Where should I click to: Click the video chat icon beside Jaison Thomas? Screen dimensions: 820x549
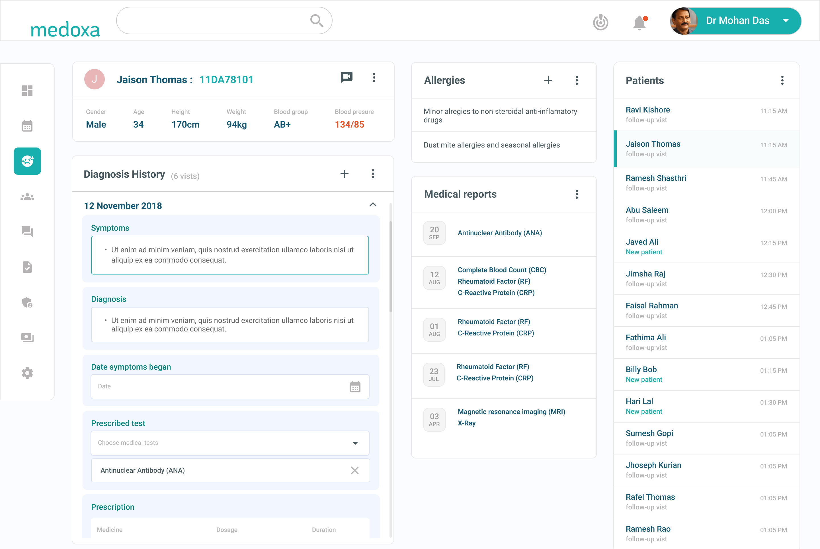click(x=347, y=77)
